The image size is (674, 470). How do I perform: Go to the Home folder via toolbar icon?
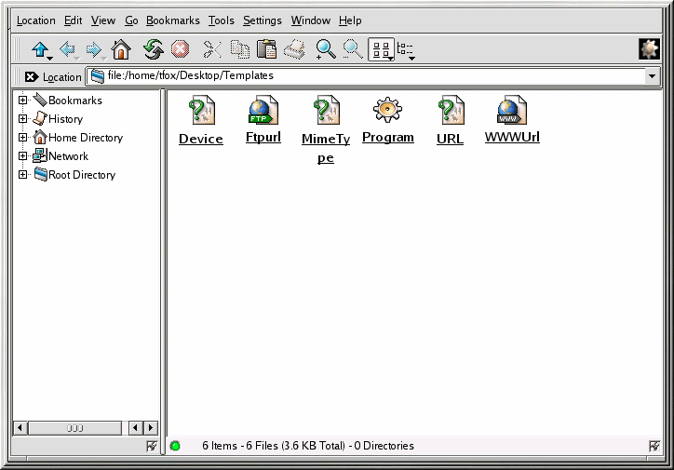pos(121,49)
